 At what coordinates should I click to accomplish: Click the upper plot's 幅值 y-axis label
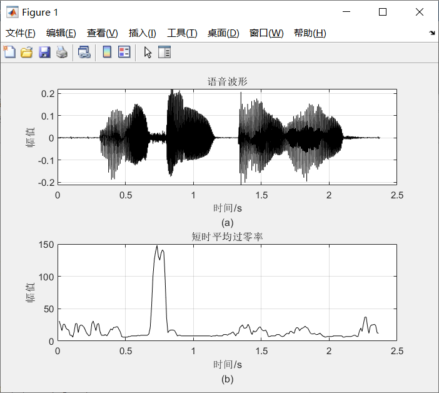30,137
